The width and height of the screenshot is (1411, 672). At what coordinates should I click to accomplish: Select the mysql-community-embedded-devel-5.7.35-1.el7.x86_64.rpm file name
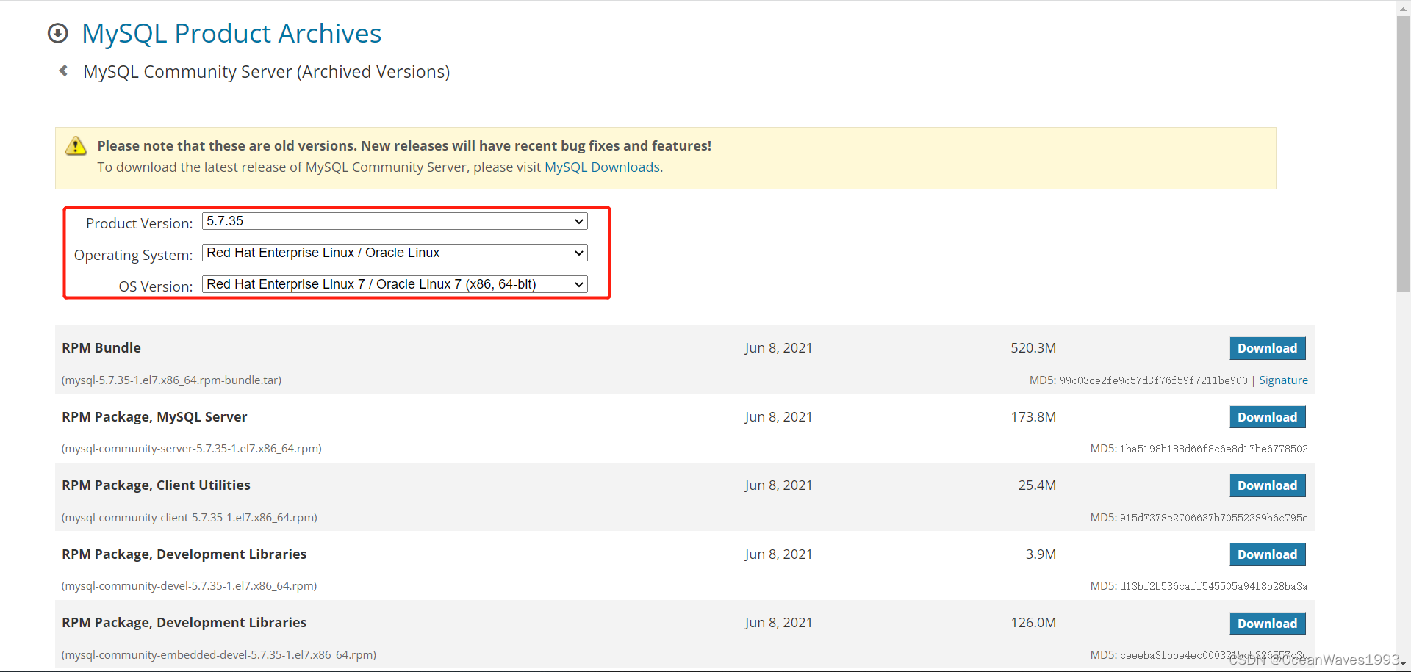tap(219, 655)
